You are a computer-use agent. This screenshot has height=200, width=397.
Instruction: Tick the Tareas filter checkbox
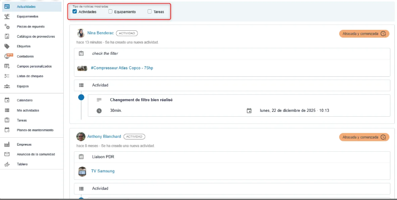tap(150, 12)
